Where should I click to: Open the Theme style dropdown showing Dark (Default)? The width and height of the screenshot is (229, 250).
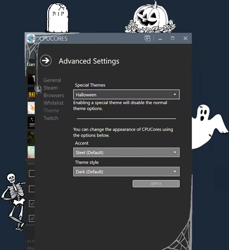pyautogui.click(x=126, y=172)
